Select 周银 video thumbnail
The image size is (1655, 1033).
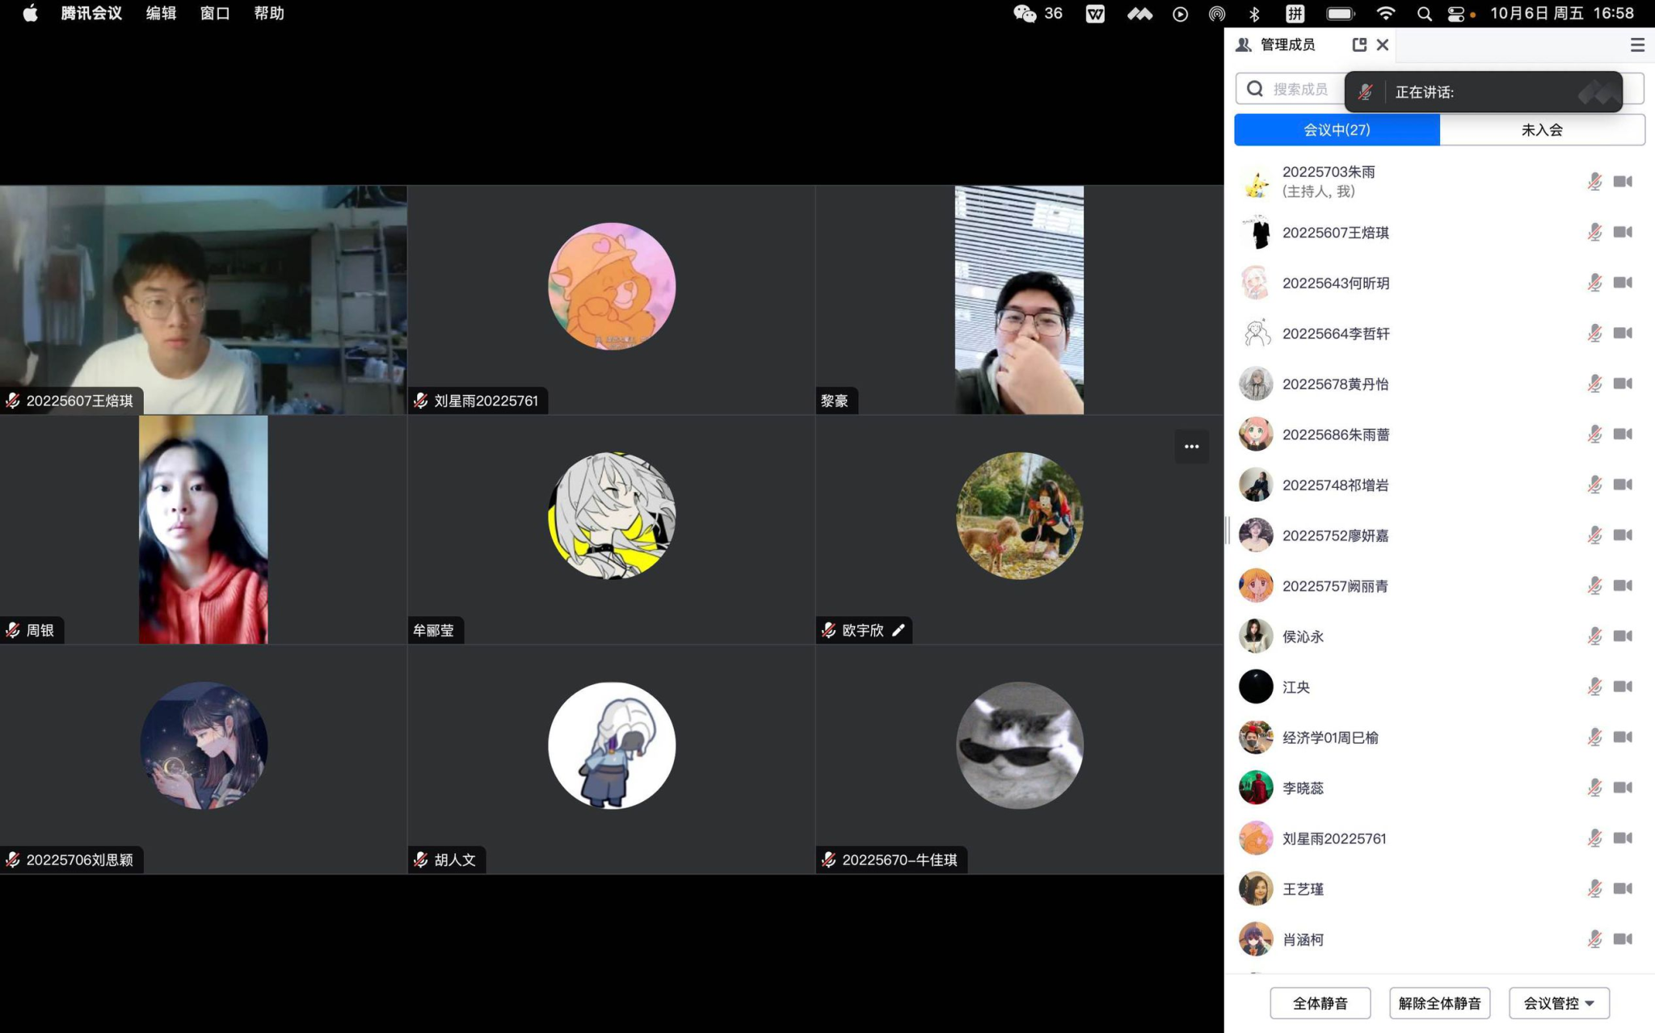[203, 530]
